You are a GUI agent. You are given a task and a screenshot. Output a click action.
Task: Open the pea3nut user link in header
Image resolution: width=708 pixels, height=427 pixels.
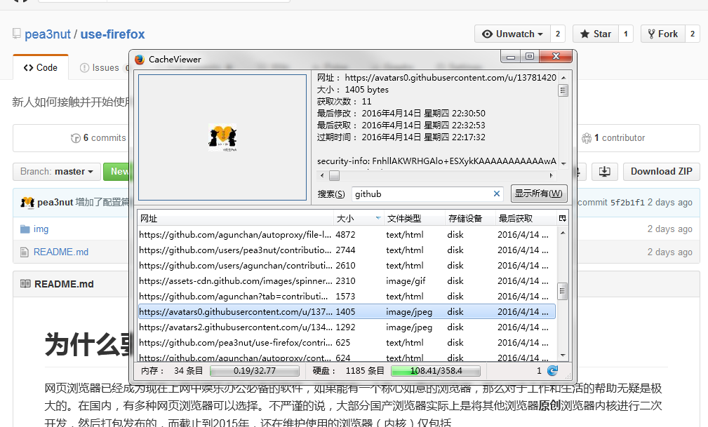pos(48,34)
